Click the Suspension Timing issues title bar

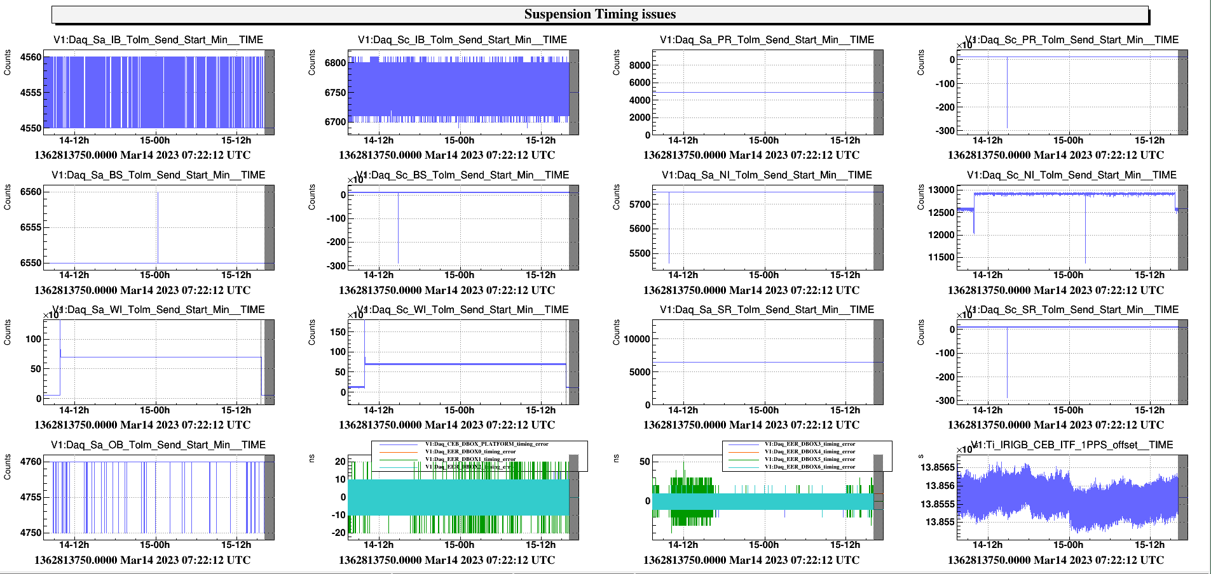(x=599, y=15)
